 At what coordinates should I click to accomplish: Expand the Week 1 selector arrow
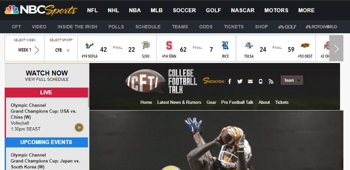tap(37, 50)
